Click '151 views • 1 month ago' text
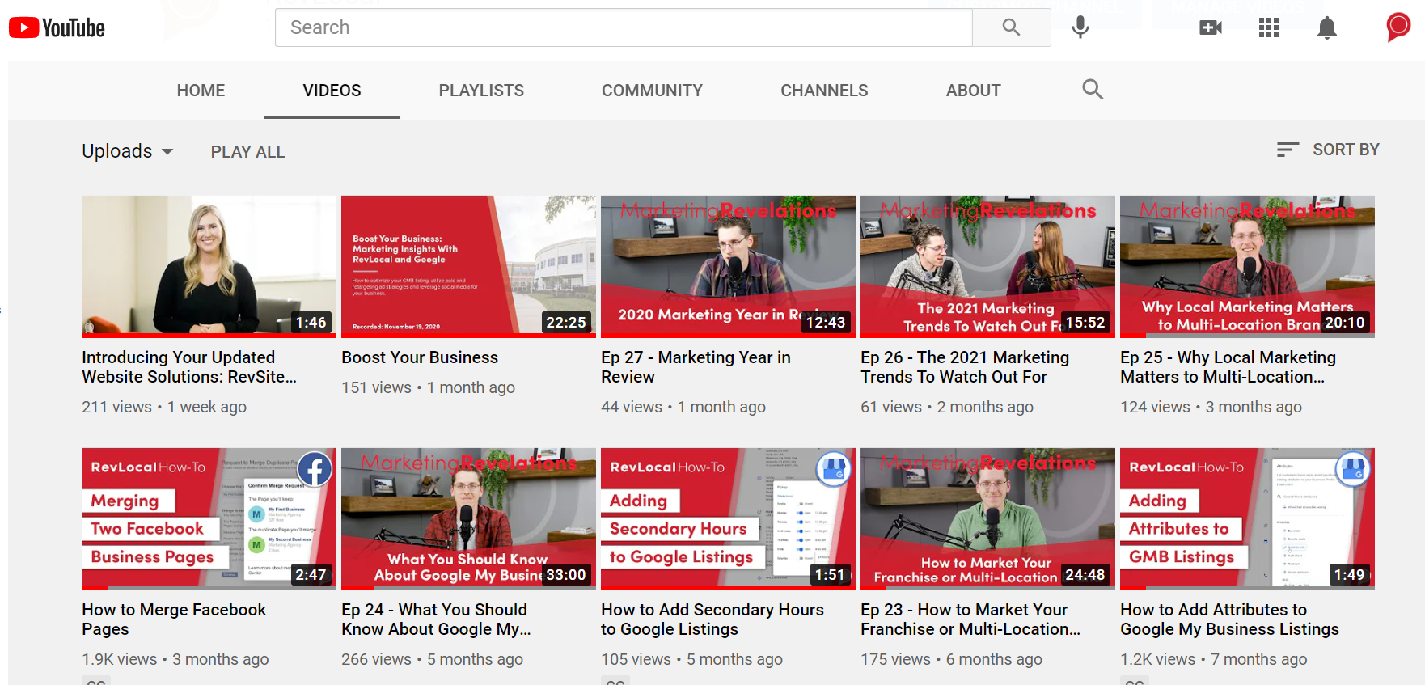1425x685 pixels. [x=428, y=387]
